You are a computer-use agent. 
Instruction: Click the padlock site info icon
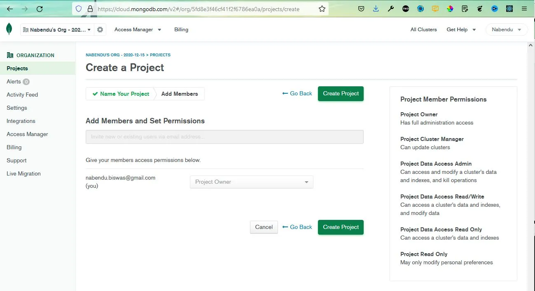coord(90,9)
